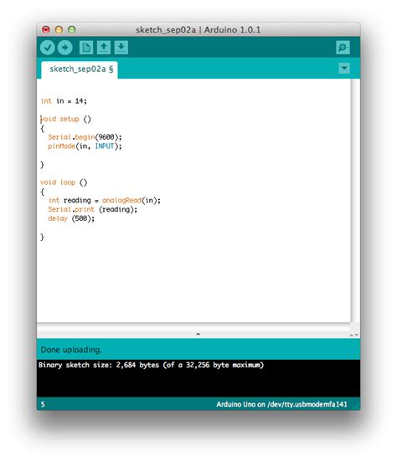Place cursor on the int in = 14 line

point(64,101)
